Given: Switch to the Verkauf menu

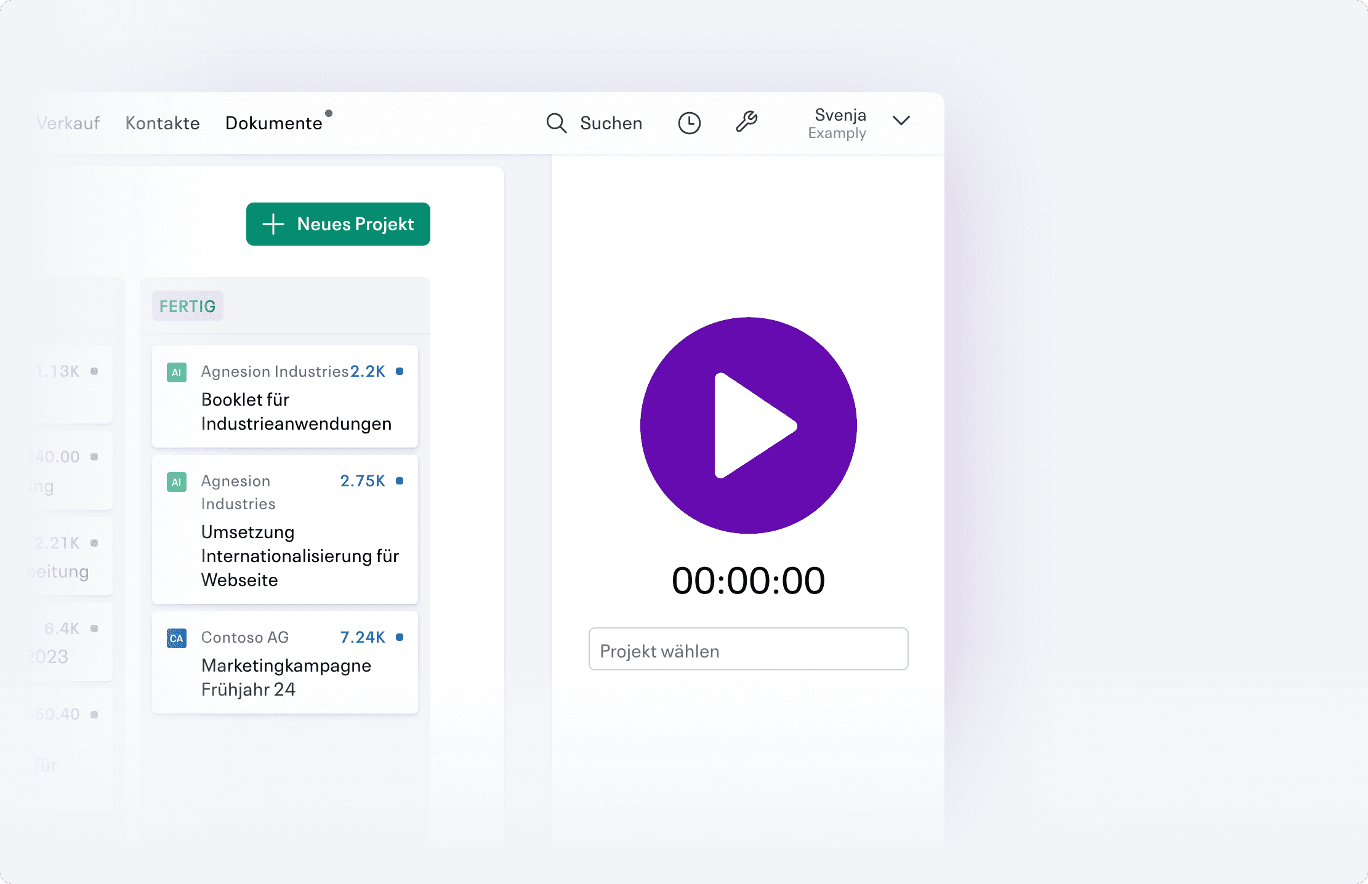Looking at the screenshot, I should [x=68, y=123].
